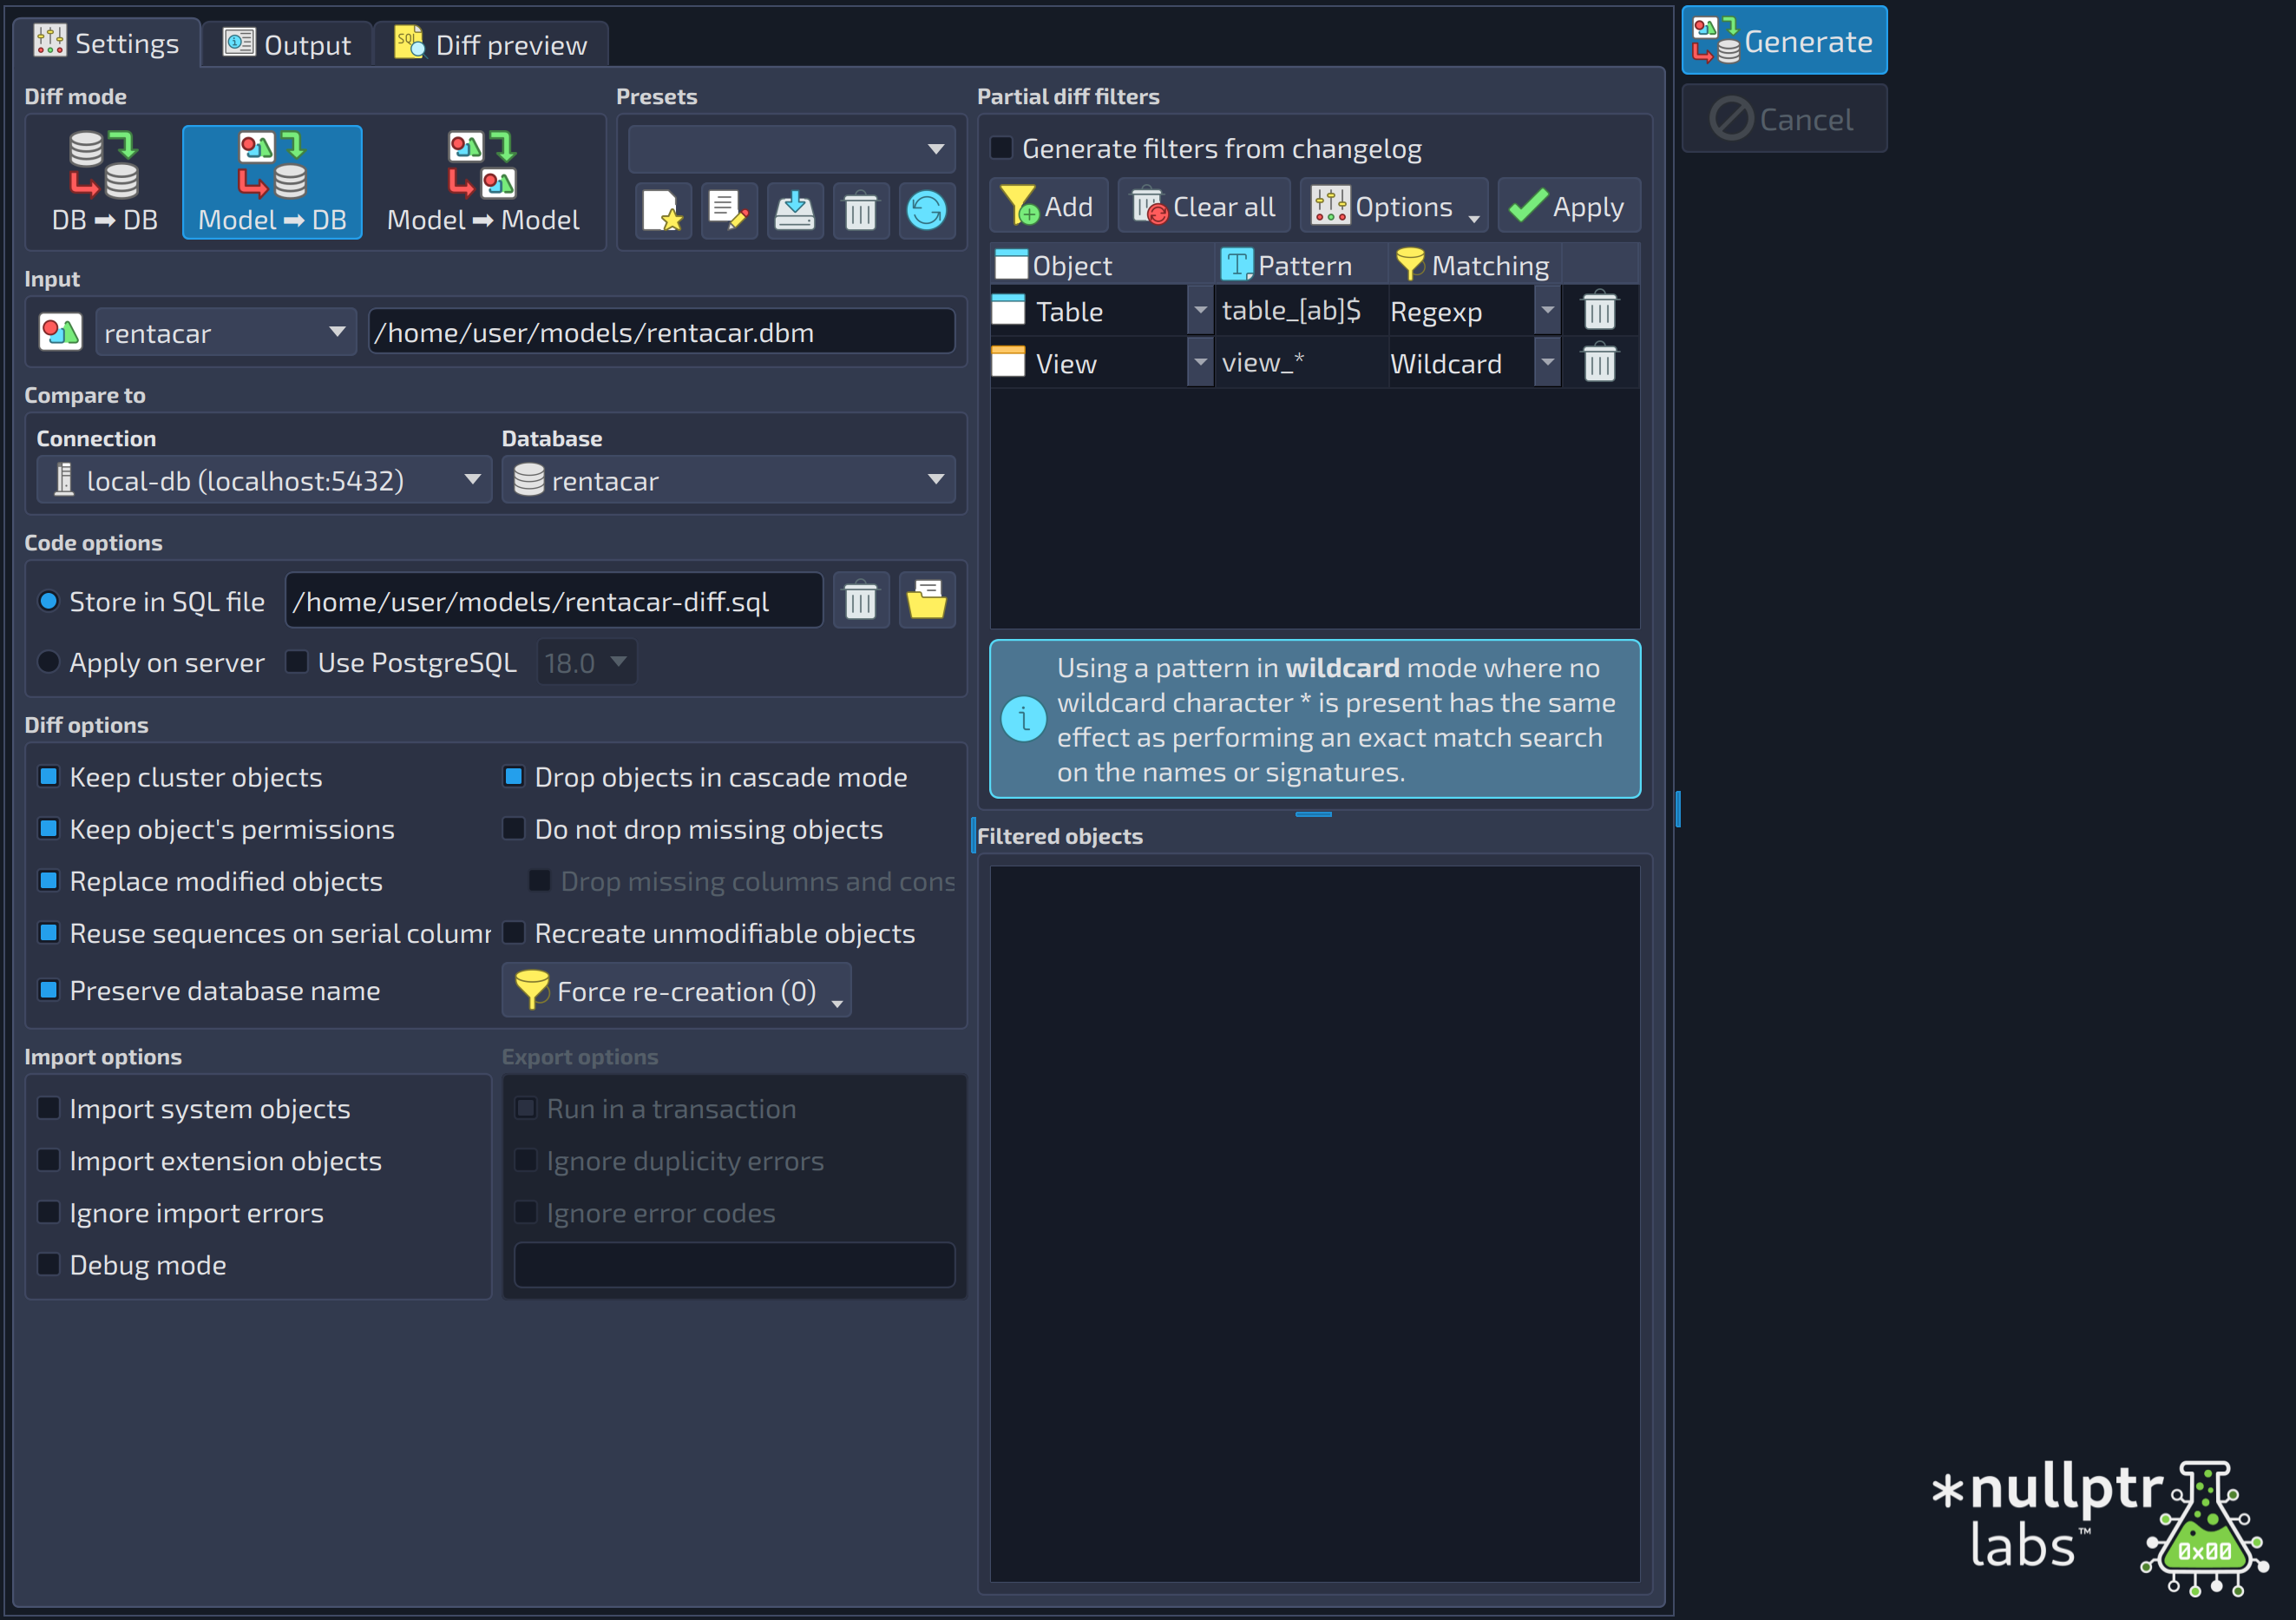Viewport: 2296px width, 1620px height.
Task: Switch to the Settings tab
Action: [107, 43]
